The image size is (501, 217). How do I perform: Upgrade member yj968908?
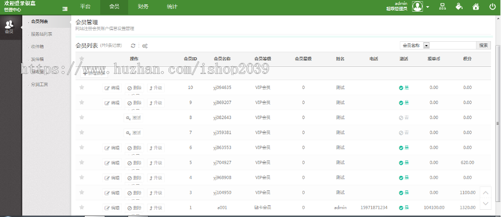point(156,178)
